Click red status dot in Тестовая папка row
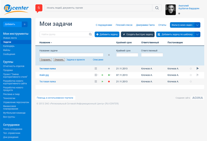The height and width of the screenshot is (141, 207). point(109,82)
